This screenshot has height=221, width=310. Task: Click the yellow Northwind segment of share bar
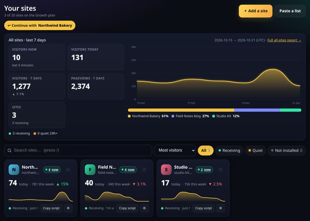(x=181, y=110)
